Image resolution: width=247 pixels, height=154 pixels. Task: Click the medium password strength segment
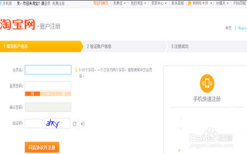click(48, 94)
